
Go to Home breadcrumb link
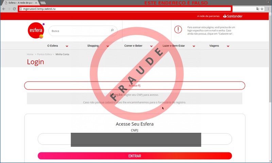coord(30,54)
